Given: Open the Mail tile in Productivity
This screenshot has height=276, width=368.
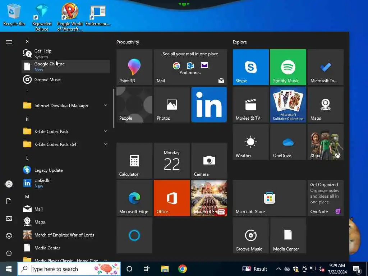Looking at the screenshot, I should pos(190,67).
